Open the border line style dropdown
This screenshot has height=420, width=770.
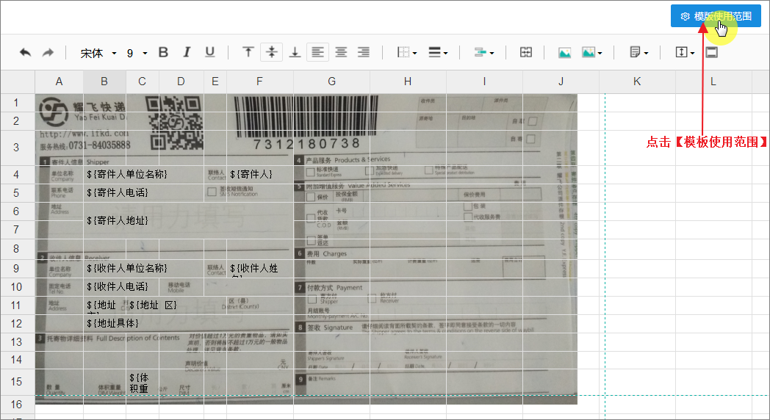438,52
